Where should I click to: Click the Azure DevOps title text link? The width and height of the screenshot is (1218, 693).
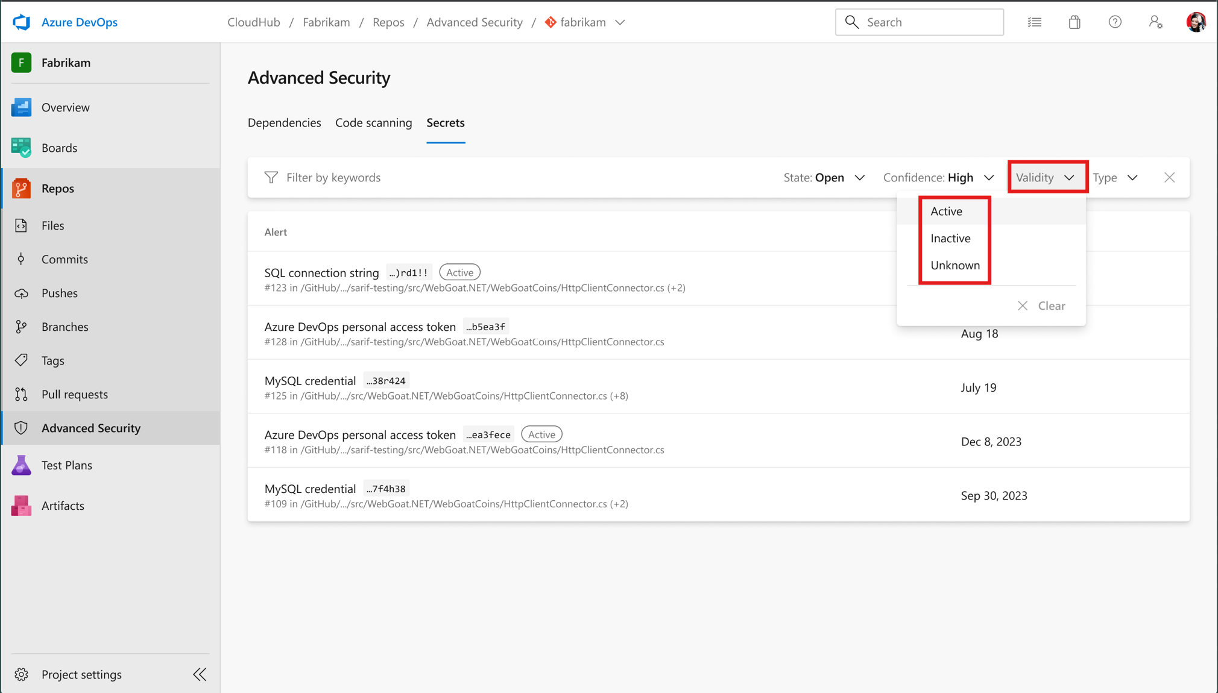click(x=80, y=22)
